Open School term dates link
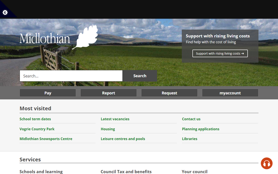Image resolution: width=278 pixels, height=174 pixels. (35, 119)
